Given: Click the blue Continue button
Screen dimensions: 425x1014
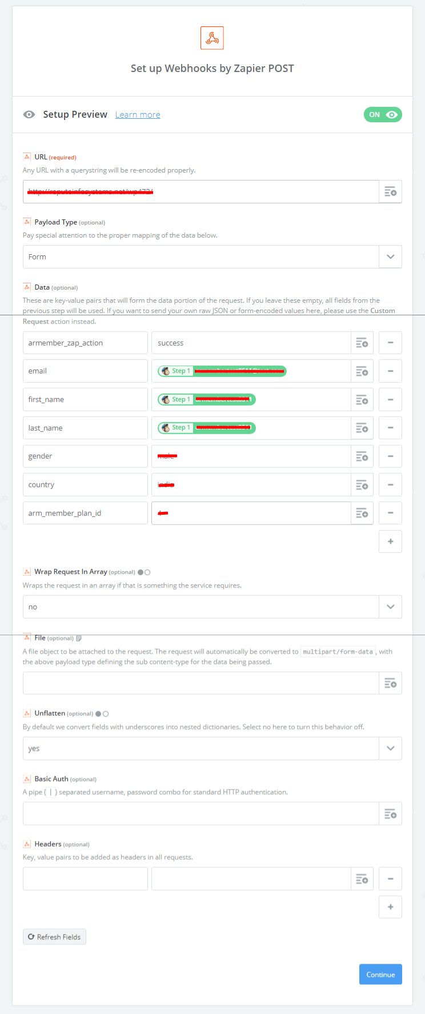Looking at the screenshot, I should 380,975.
